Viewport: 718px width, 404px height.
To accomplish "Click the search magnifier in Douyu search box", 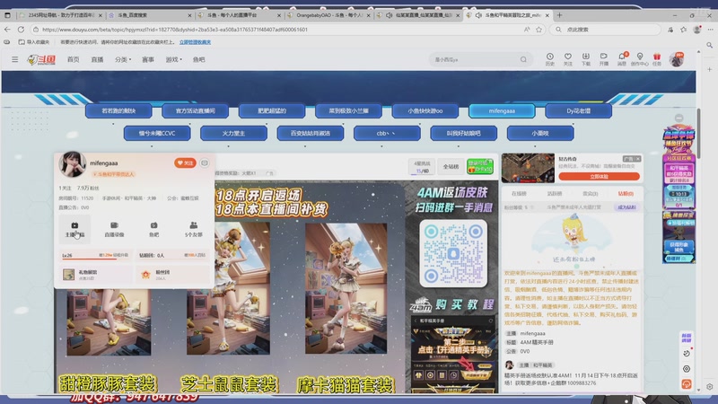I will pyautogui.click(x=523, y=59).
